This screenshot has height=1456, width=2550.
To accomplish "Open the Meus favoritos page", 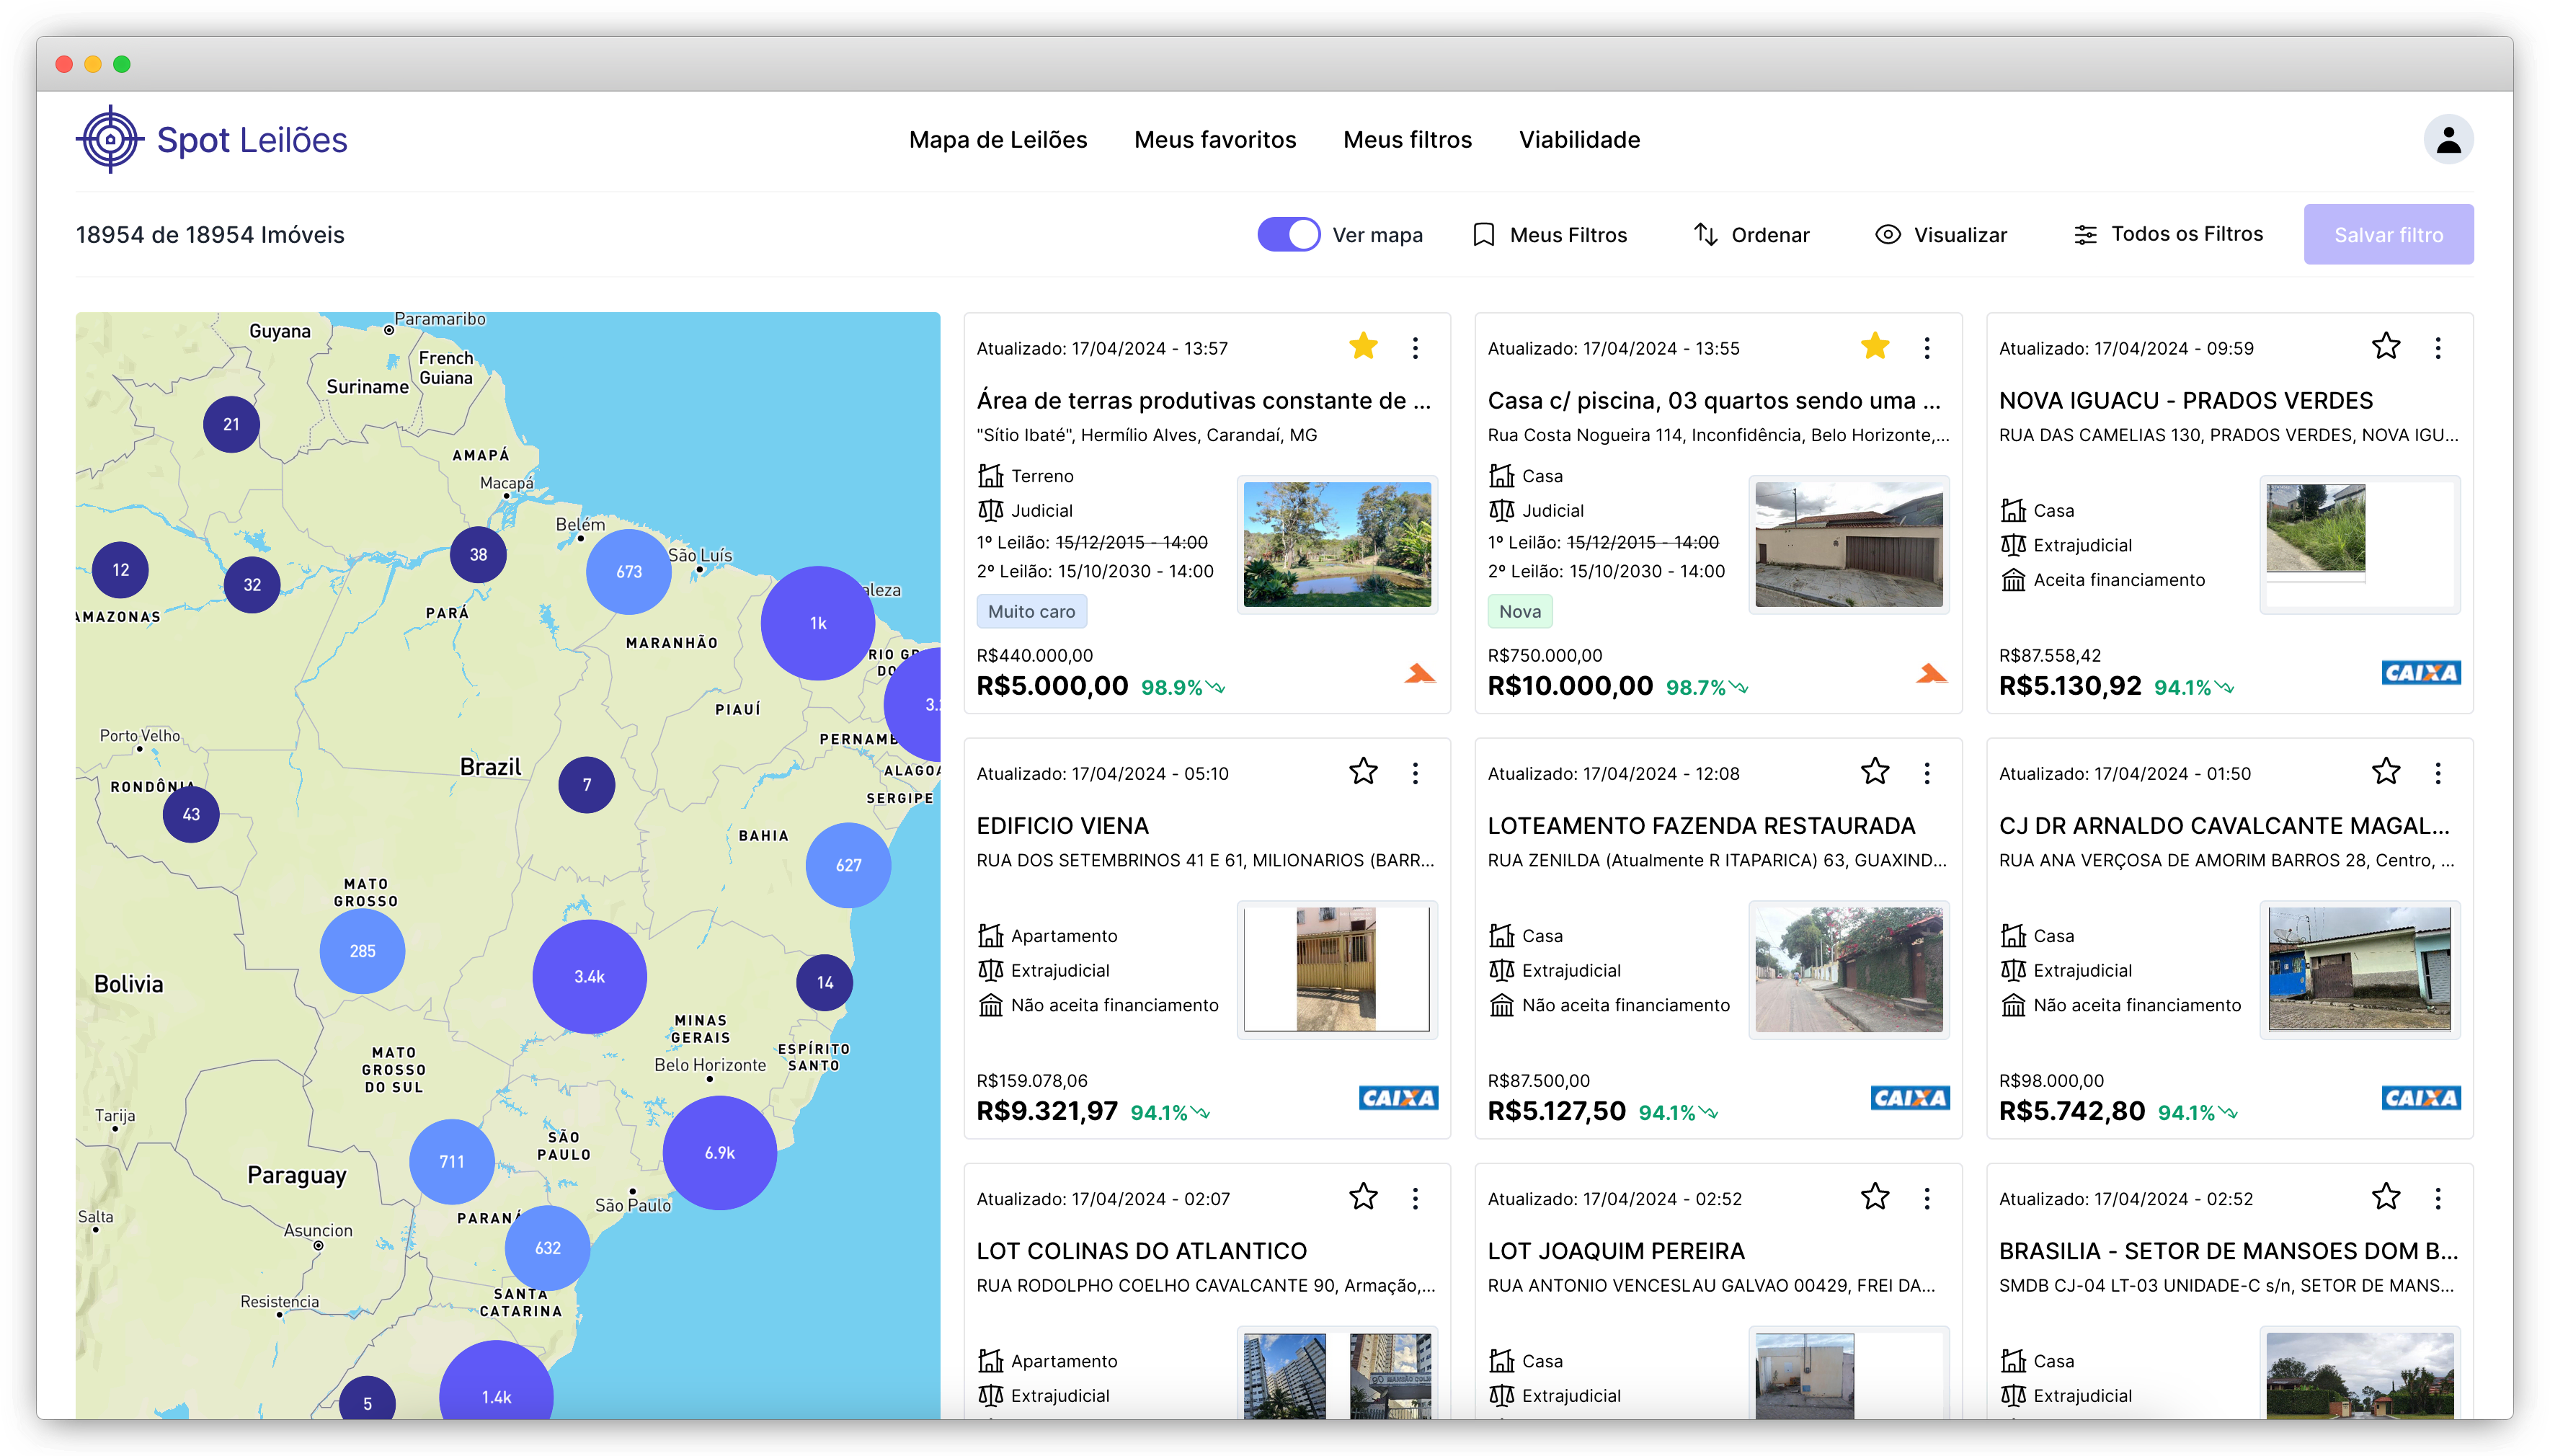I will coord(1214,139).
